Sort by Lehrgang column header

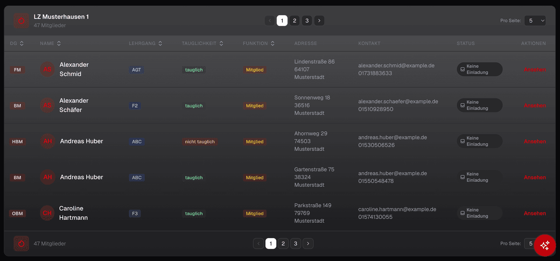pyautogui.click(x=146, y=43)
